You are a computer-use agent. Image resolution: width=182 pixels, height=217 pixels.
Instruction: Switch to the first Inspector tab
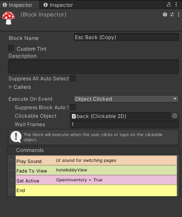pyautogui.click(x=19, y=5)
